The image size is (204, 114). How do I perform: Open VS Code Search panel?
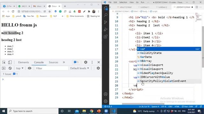106,15
